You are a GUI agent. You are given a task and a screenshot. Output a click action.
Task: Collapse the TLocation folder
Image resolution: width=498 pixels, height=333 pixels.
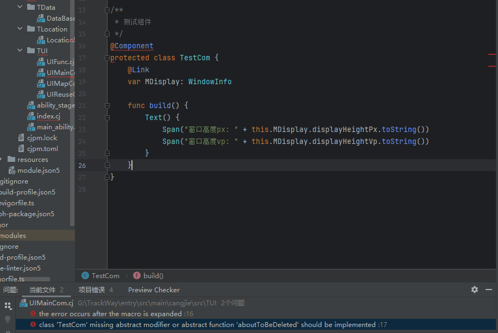[x=20, y=29]
